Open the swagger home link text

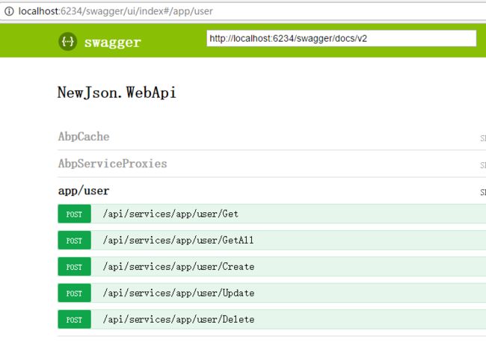(x=112, y=43)
